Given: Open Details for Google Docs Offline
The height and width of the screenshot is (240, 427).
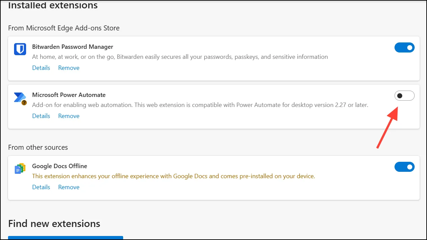Looking at the screenshot, I should pyautogui.click(x=41, y=187).
